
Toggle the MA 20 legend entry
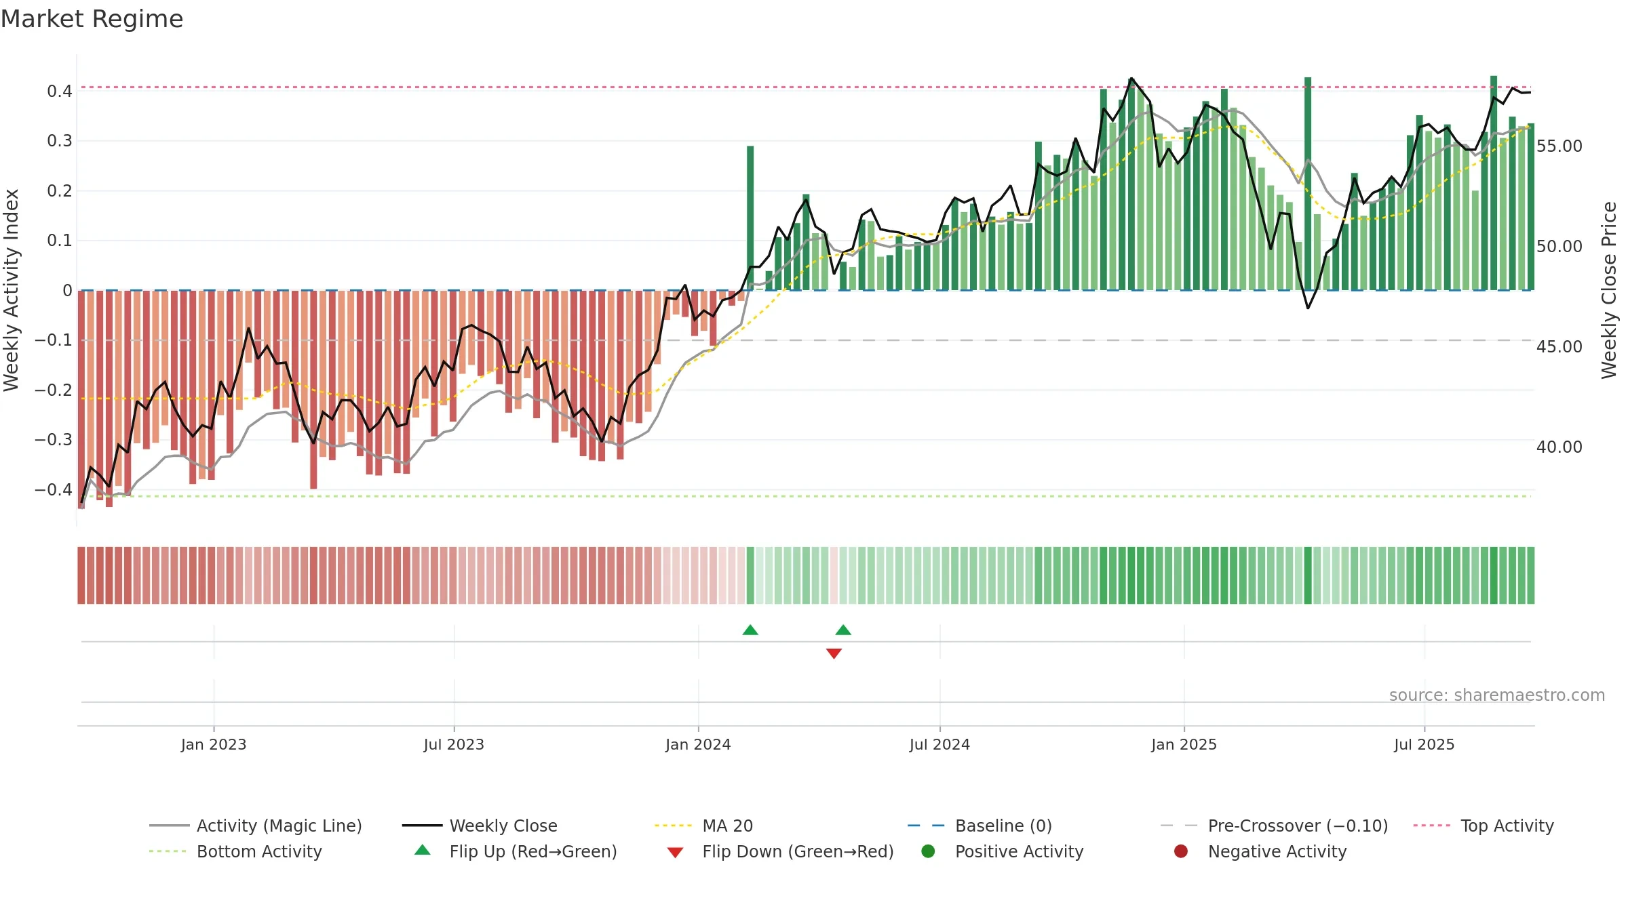coord(703,826)
